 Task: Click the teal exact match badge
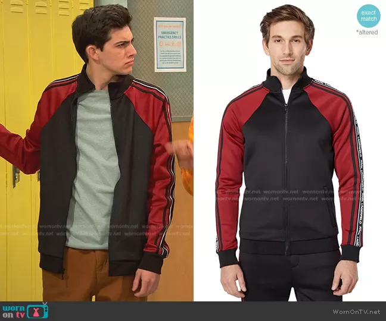[x=368, y=15]
